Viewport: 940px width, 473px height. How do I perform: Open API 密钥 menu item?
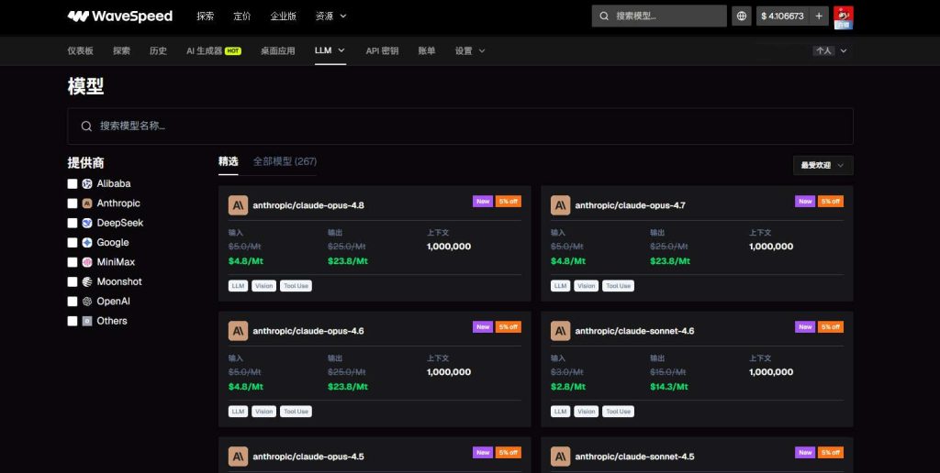pos(382,51)
